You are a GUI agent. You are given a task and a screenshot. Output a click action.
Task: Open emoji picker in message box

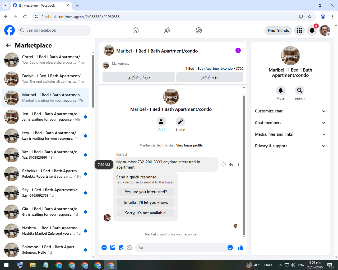(230, 248)
